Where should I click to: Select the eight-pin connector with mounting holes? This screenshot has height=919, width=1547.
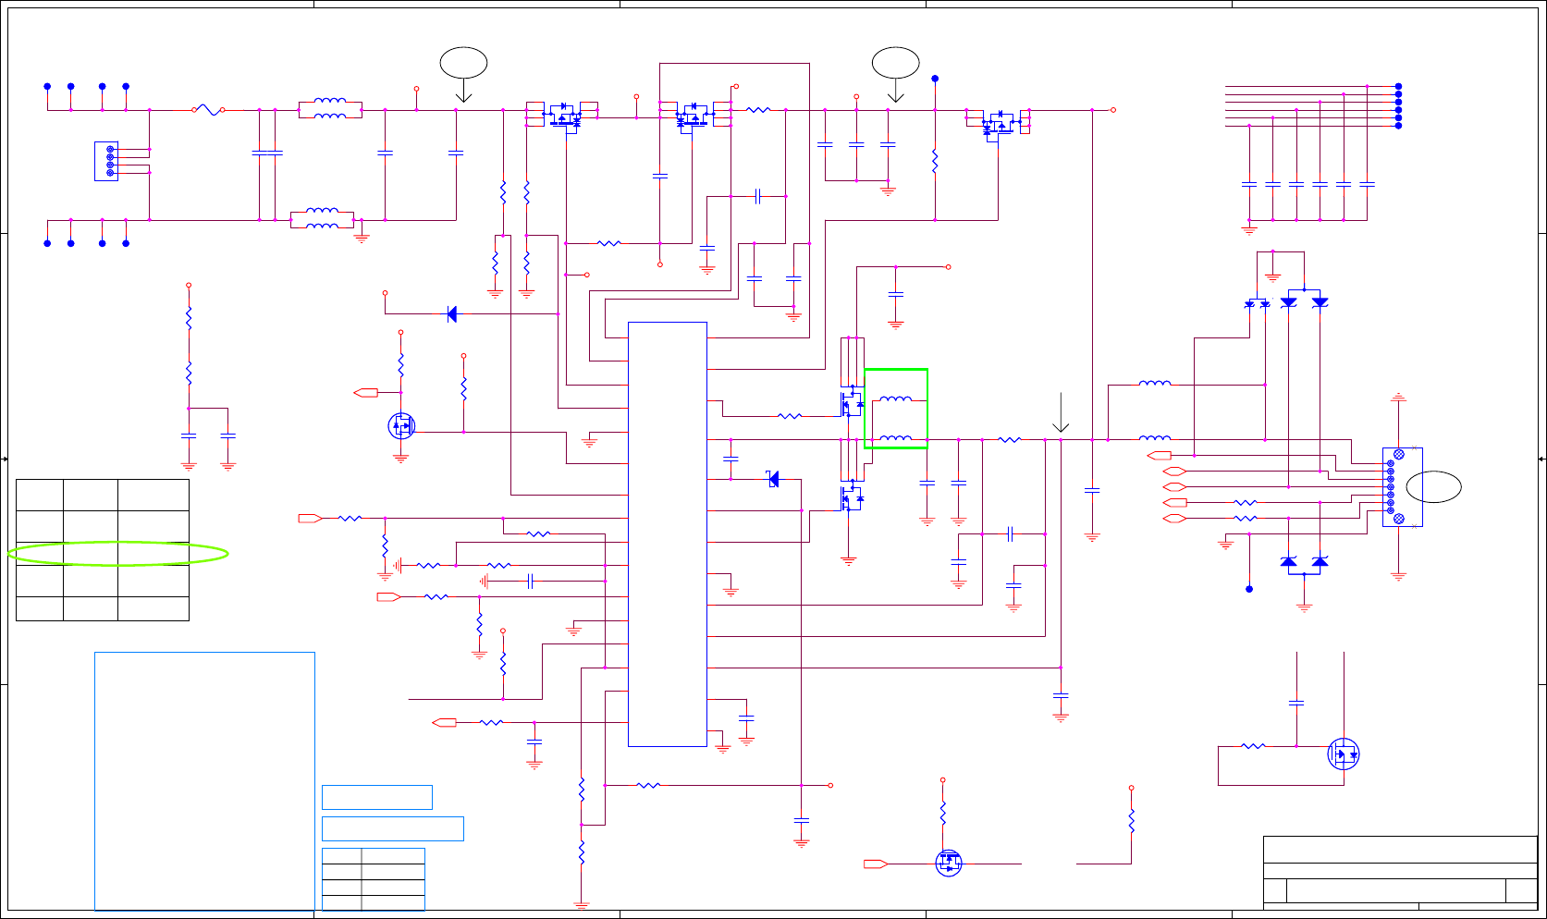coord(1402,487)
